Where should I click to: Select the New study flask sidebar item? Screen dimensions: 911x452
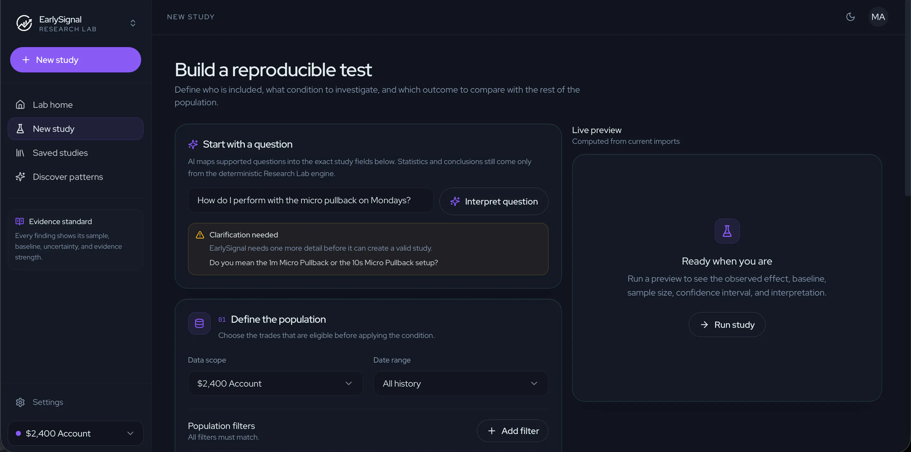coord(75,129)
